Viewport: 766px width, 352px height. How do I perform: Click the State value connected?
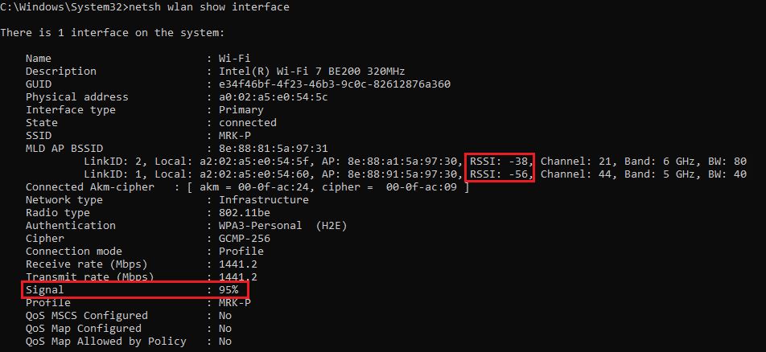tap(248, 123)
